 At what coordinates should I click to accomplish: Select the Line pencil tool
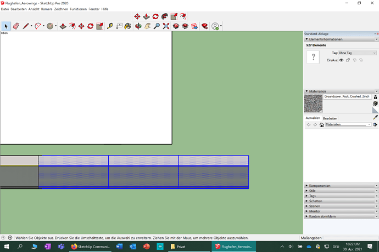[x=26, y=26]
